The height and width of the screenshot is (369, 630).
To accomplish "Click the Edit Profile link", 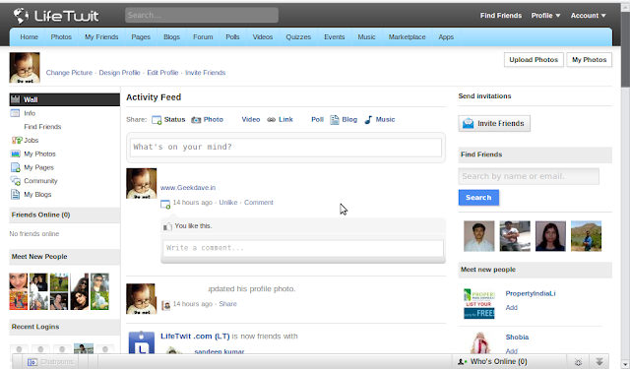I will (x=162, y=73).
